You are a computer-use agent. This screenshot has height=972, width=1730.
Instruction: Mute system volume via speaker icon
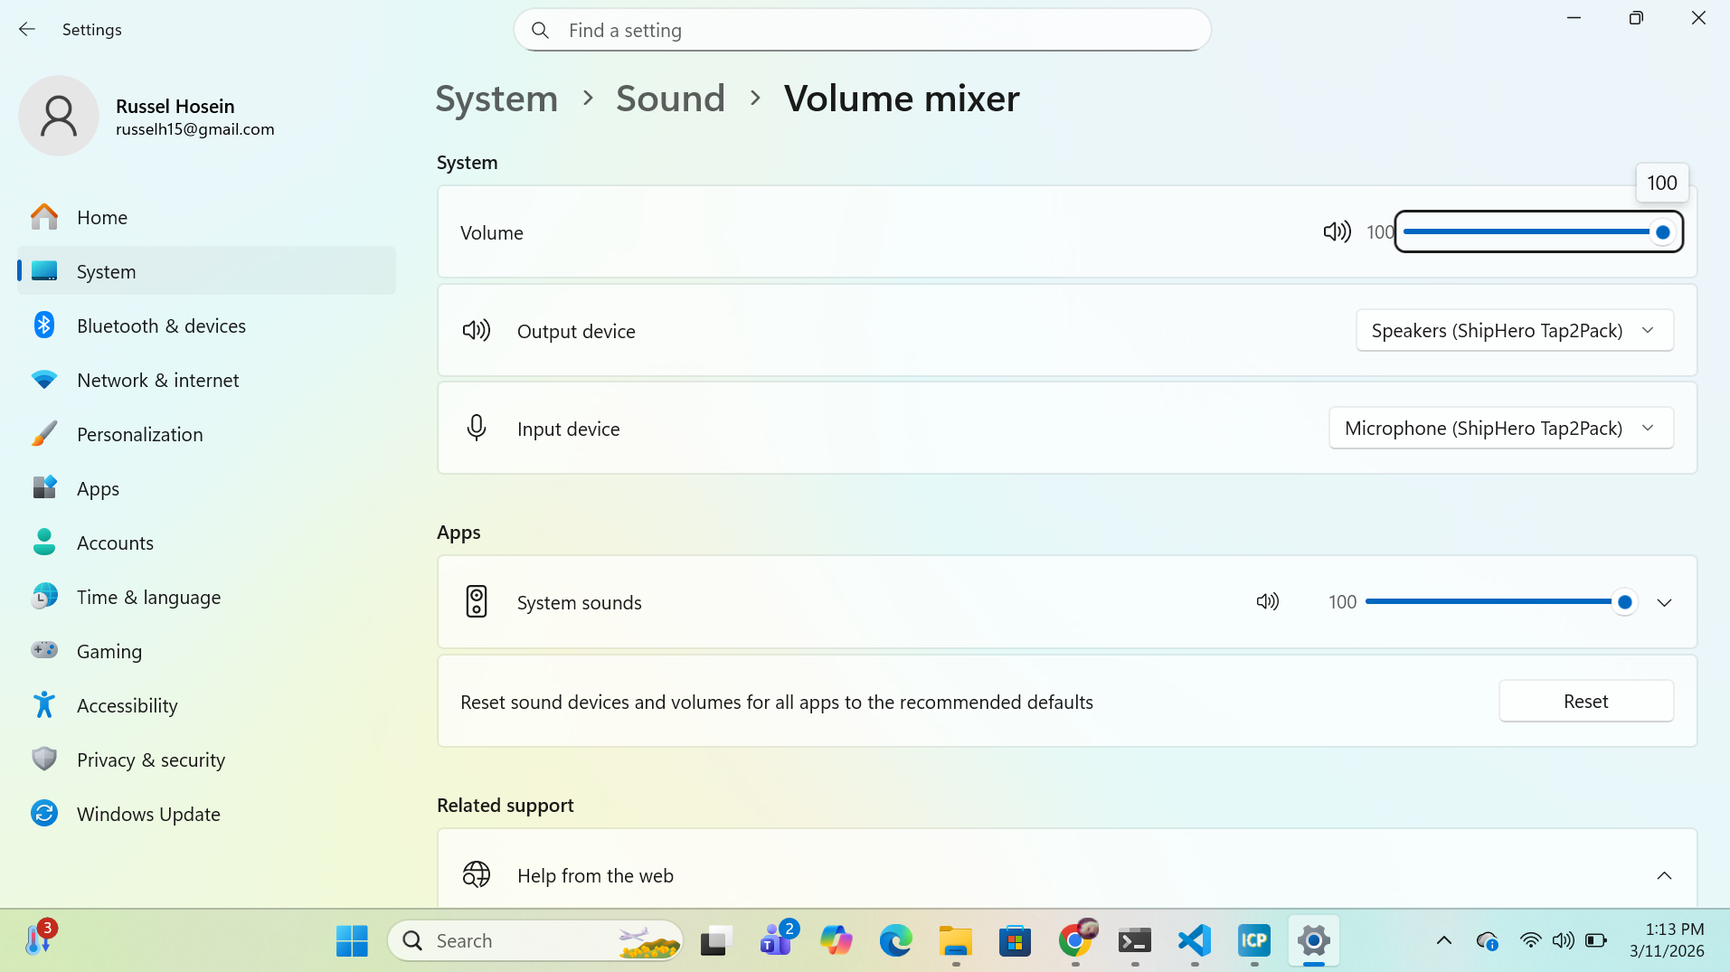point(1337,232)
